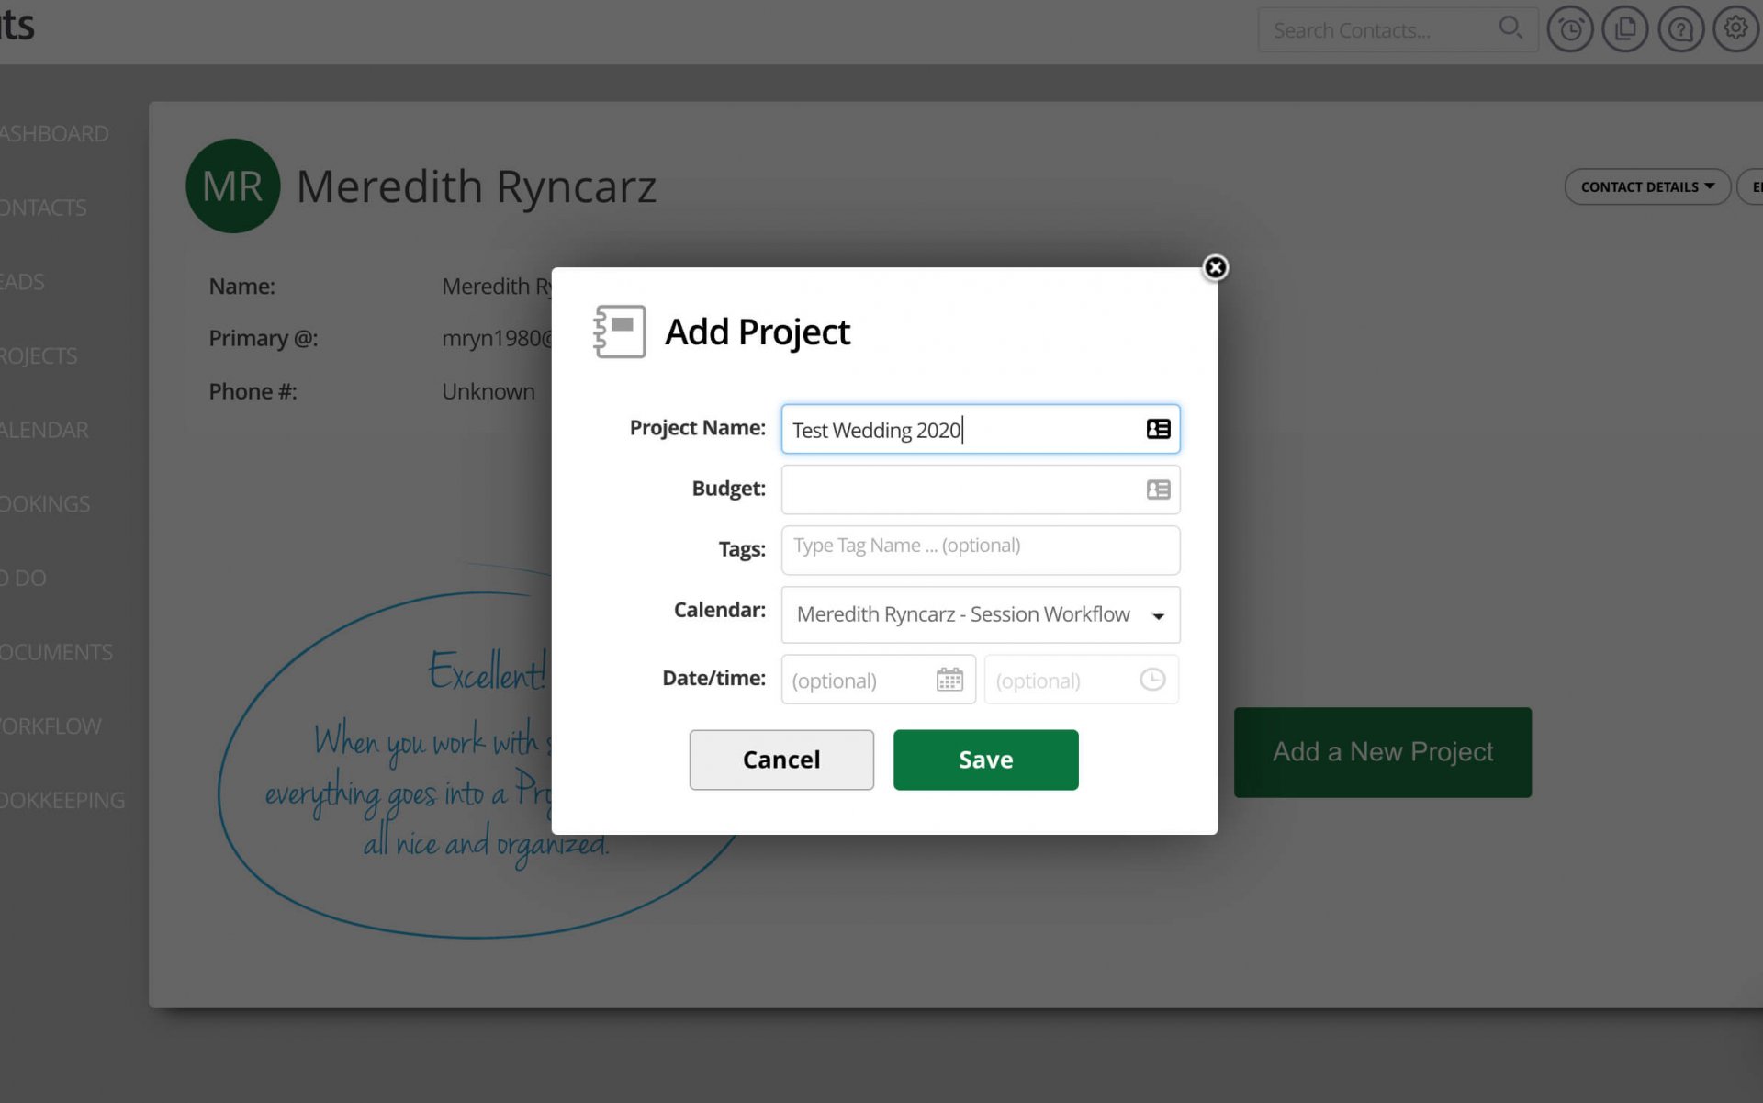The height and width of the screenshot is (1103, 1763).
Task: Close the Add Project dialog
Action: (x=1215, y=267)
